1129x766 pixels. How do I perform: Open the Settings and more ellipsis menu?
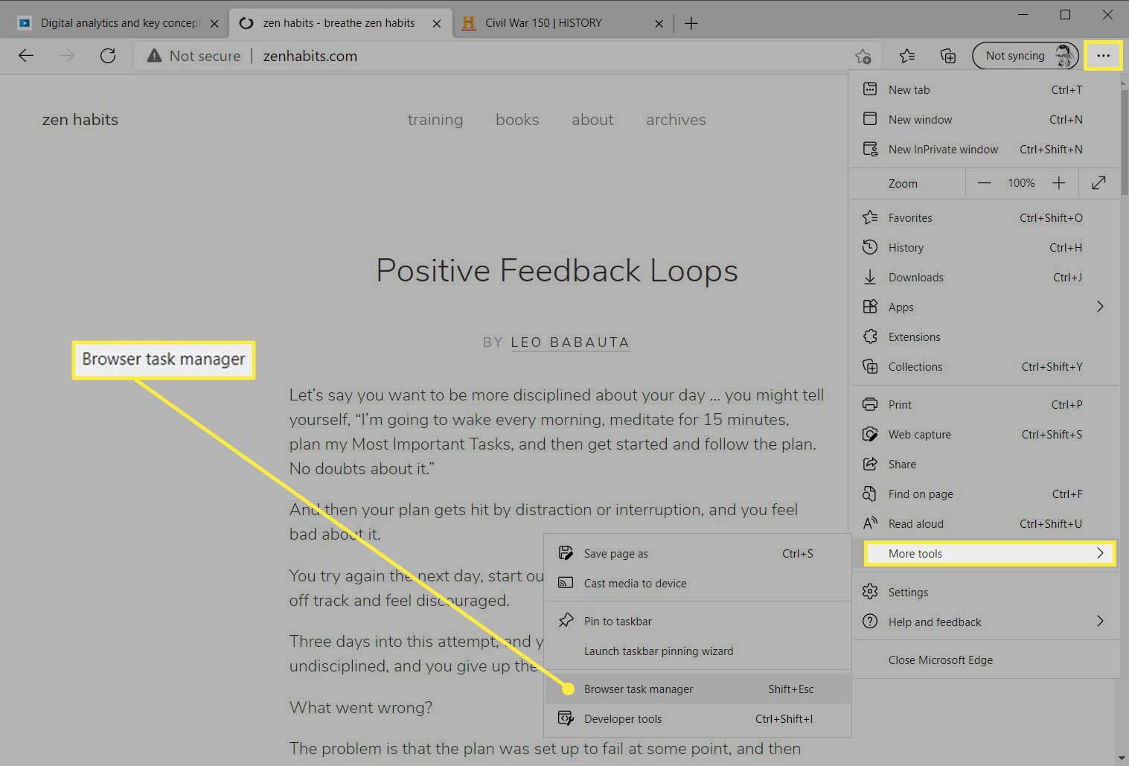(x=1103, y=56)
